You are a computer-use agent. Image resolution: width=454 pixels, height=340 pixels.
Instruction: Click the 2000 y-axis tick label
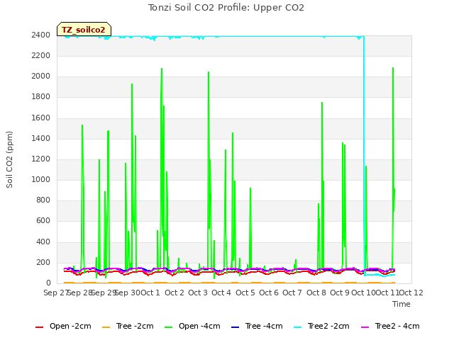41,76
